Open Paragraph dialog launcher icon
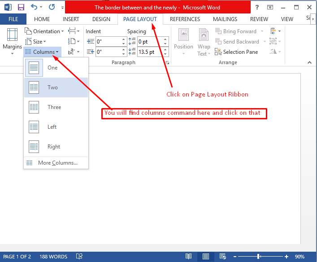The height and width of the screenshot is (262, 317). (167, 63)
